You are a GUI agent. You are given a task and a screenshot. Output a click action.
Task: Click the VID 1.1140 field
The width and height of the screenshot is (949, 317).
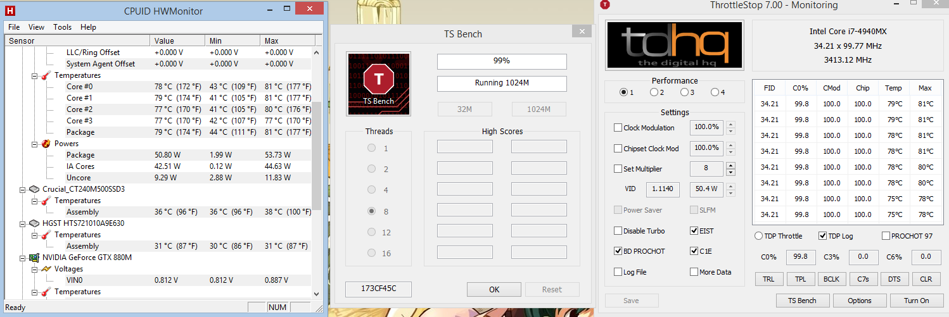point(663,189)
